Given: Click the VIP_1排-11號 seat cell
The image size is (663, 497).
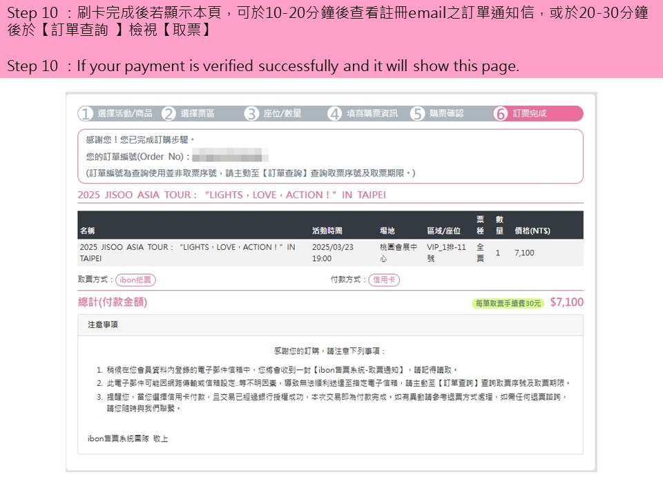Looking at the screenshot, I should [x=446, y=253].
